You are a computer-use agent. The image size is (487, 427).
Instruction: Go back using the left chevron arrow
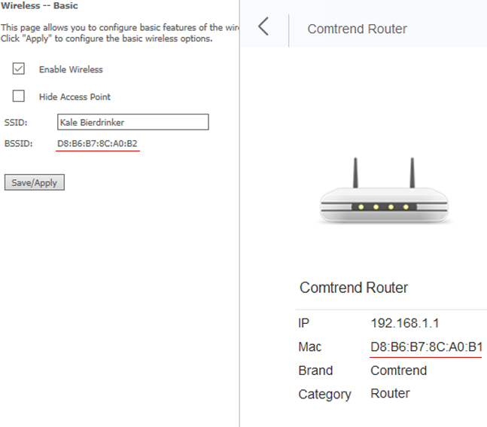pos(263,26)
